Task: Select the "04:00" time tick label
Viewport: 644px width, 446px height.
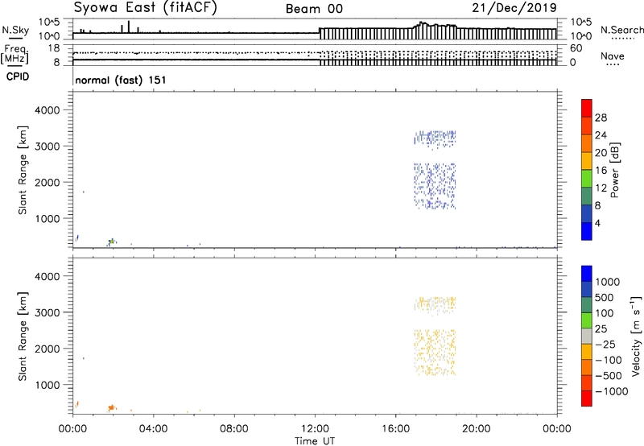Action: (x=153, y=429)
